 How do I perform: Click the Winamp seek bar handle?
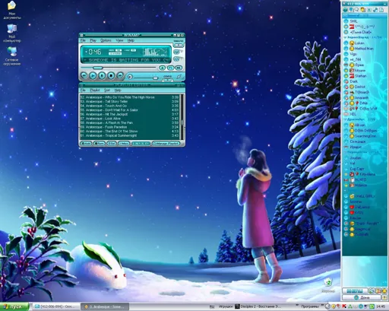pos(97,68)
